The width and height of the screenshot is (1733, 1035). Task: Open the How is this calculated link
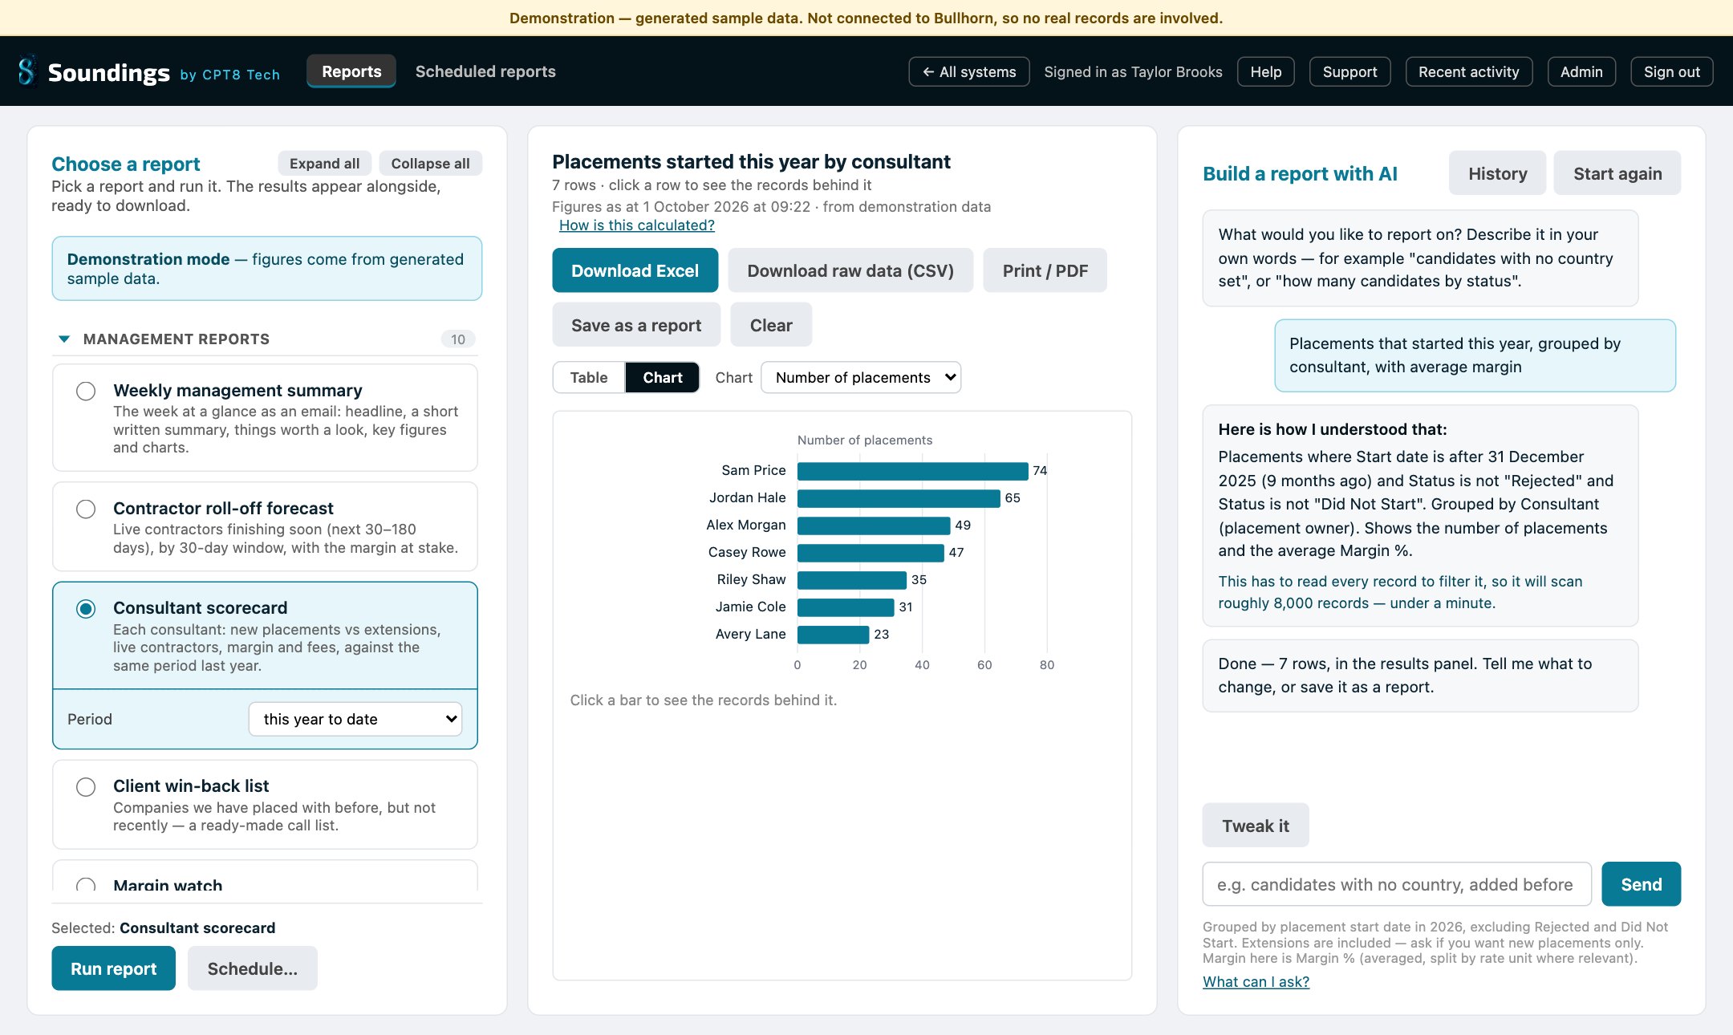[x=637, y=225]
